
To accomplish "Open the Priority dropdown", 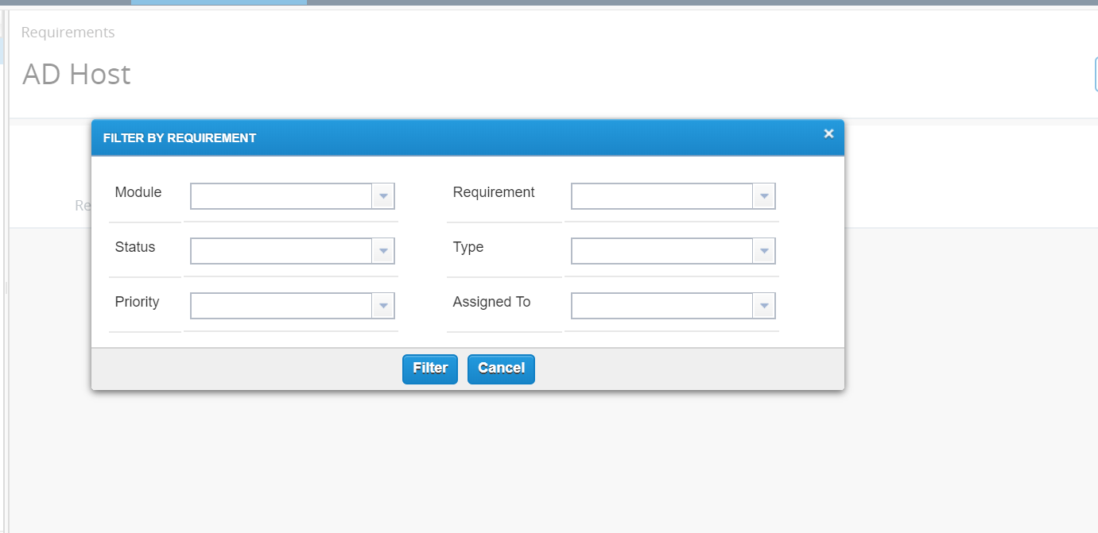I will coord(383,306).
